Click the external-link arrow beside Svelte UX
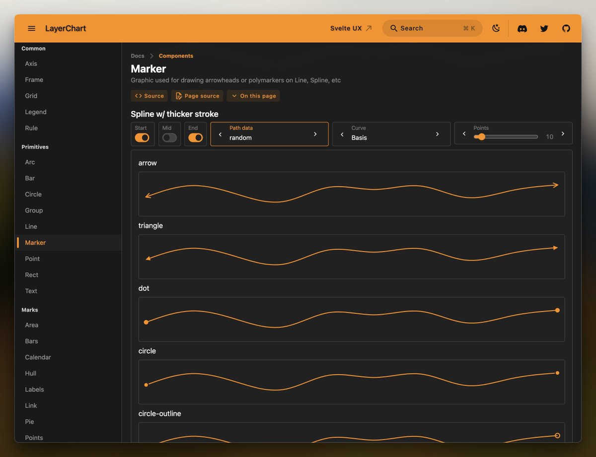This screenshot has height=457, width=596. tap(369, 28)
